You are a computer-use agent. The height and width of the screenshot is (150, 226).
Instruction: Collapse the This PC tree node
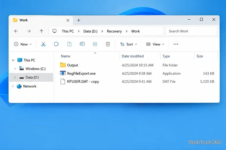(13, 60)
